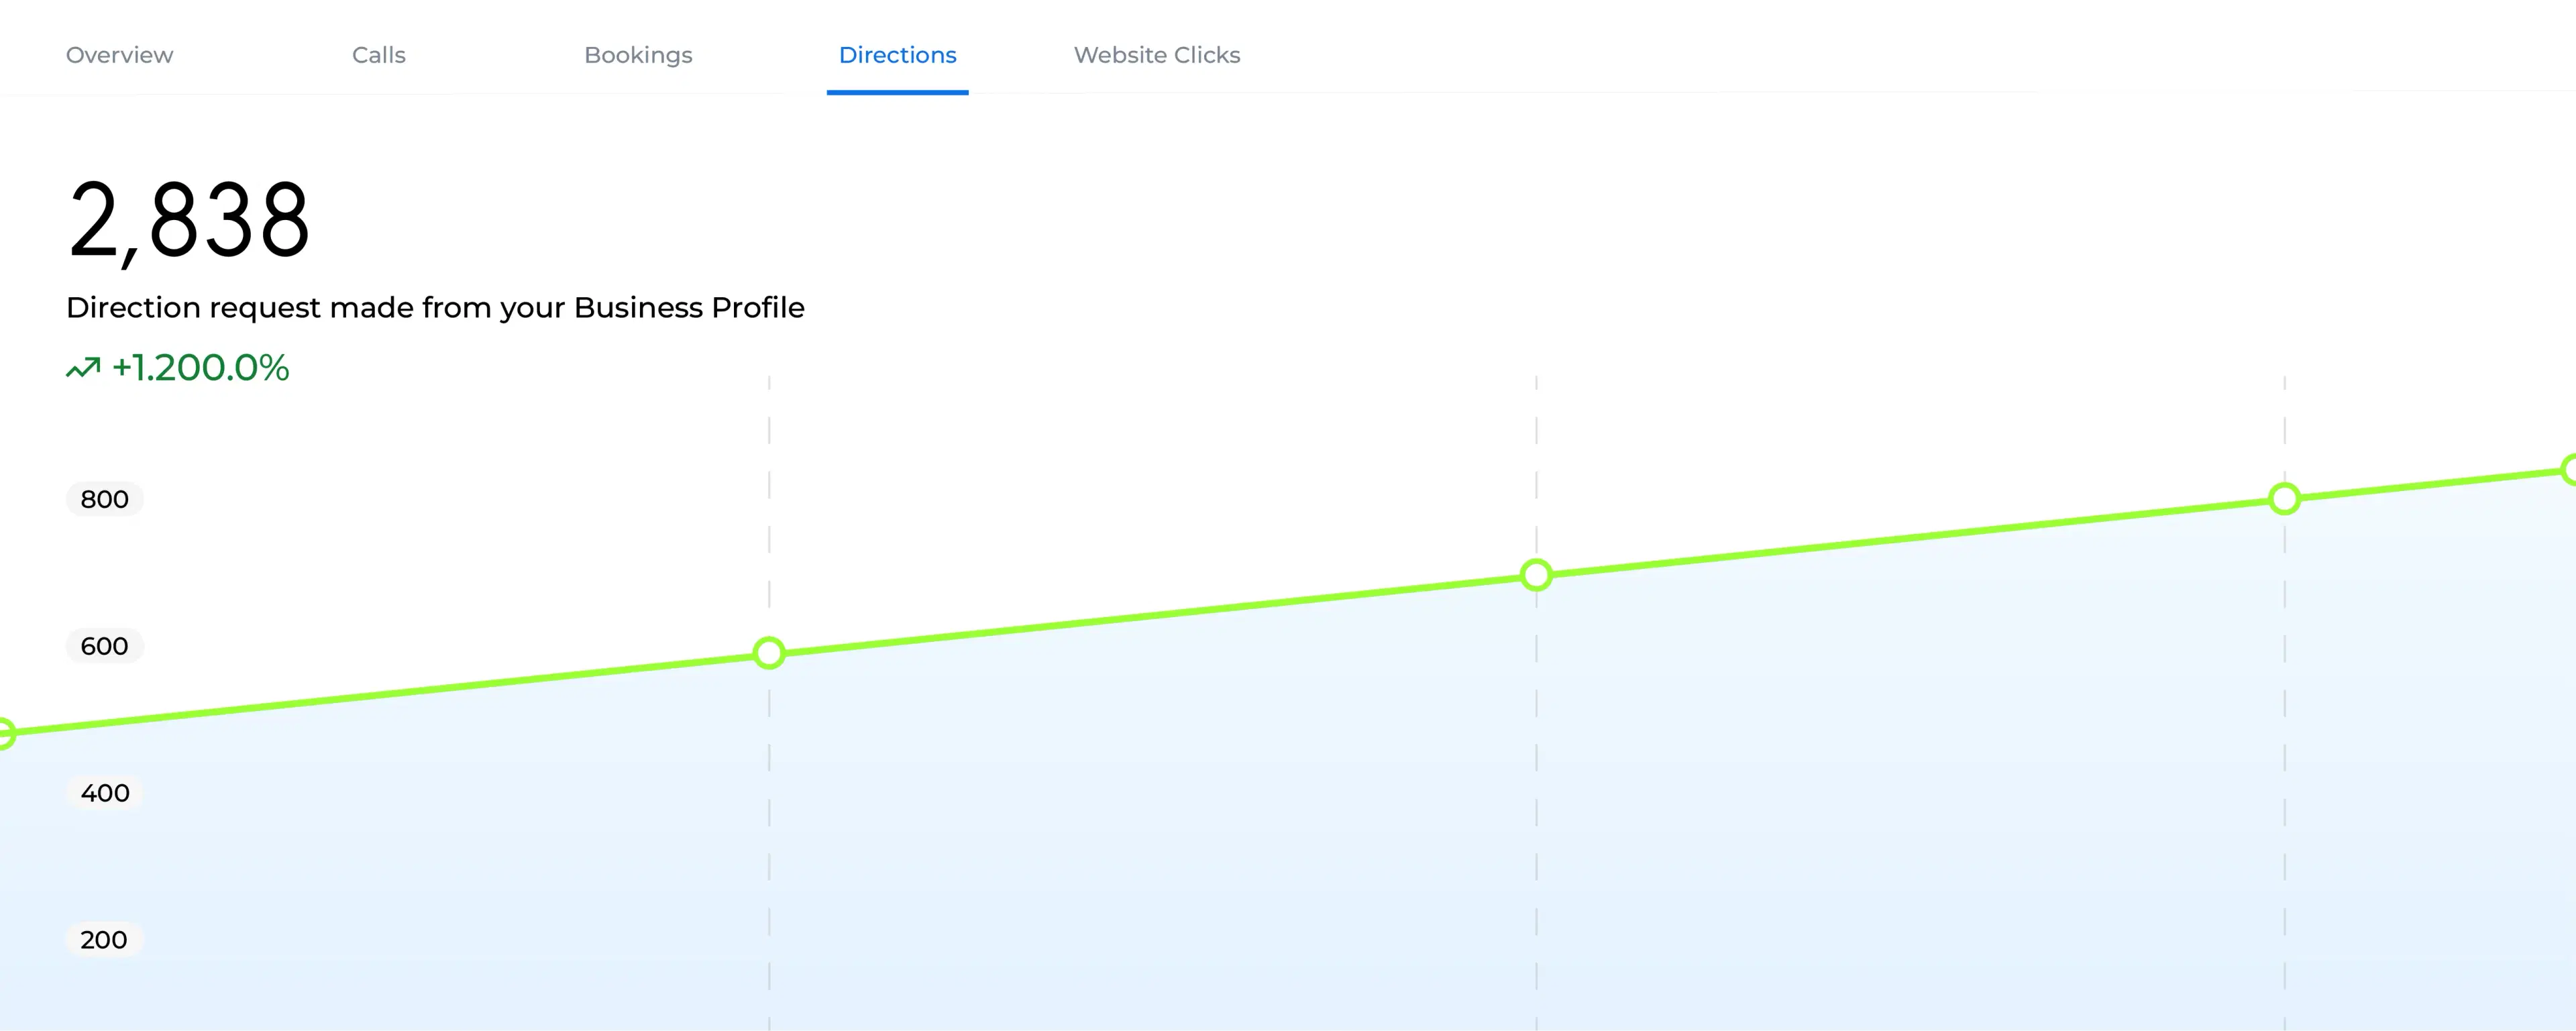The height and width of the screenshot is (1031, 2576).
Task: Click the 200 y-axis label
Action: [x=104, y=940]
